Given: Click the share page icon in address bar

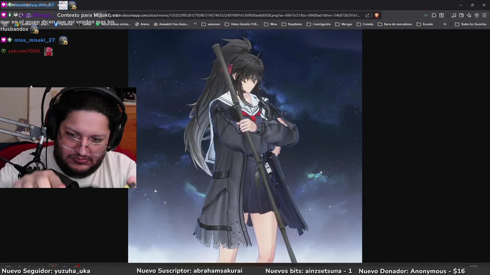Looking at the screenshot, I should click(367, 15).
